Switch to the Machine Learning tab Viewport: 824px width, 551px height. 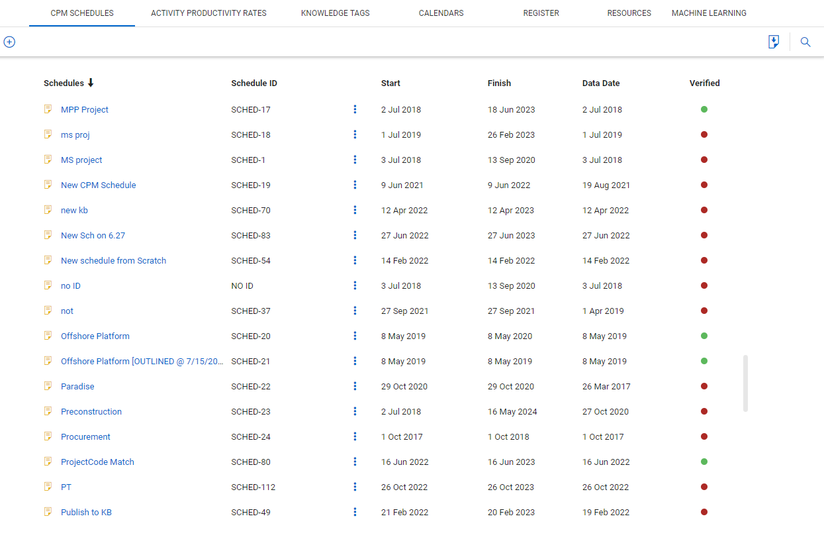click(x=709, y=13)
